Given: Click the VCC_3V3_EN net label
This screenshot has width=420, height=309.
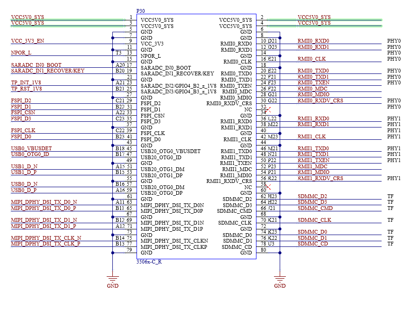Looking at the screenshot, I should pyautogui.click(x=27, y=41).
